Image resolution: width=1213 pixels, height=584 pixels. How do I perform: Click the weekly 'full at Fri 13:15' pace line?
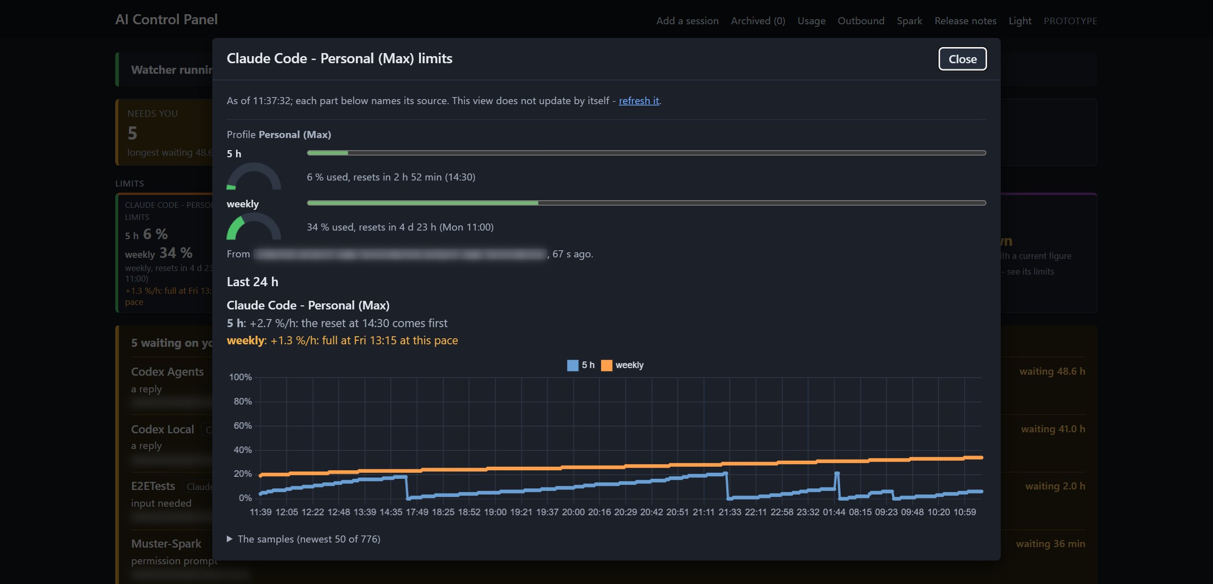point(342,340)
